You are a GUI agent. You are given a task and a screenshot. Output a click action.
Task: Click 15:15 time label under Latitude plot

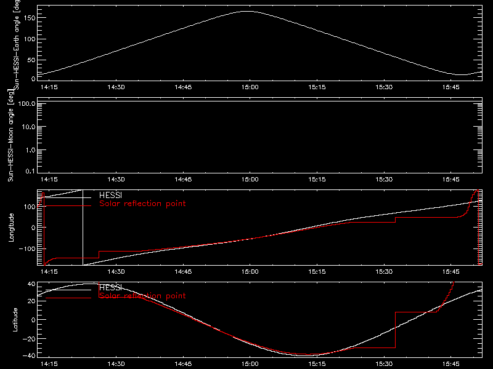point(317,364)
